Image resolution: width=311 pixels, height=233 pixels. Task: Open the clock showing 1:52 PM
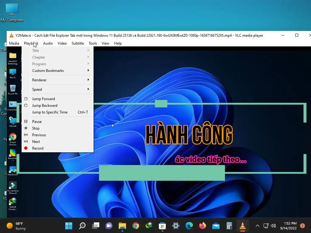(x=289, y=226)
